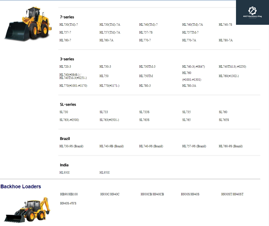The height and width of the screenshot is (226, 269).
Task: Open HL730-9S (Brazil) parts page
Action: coord(72,146)
